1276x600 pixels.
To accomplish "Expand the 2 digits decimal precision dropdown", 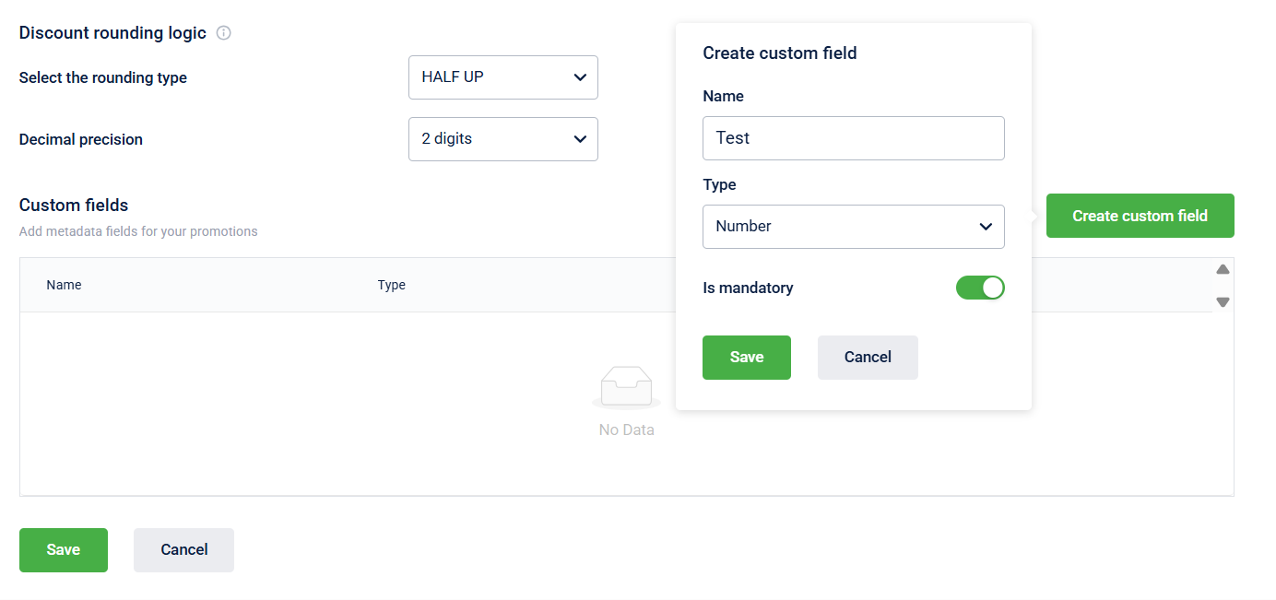I will point(502,139).
